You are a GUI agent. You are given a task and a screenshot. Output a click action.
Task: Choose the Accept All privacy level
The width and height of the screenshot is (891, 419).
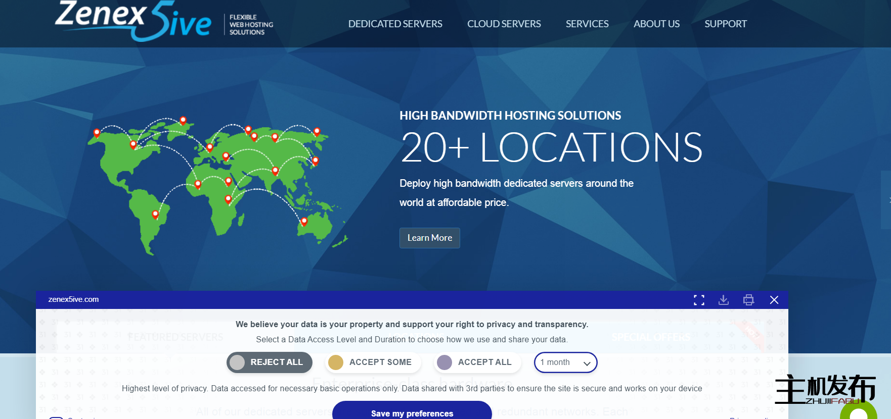click(477, 362)
